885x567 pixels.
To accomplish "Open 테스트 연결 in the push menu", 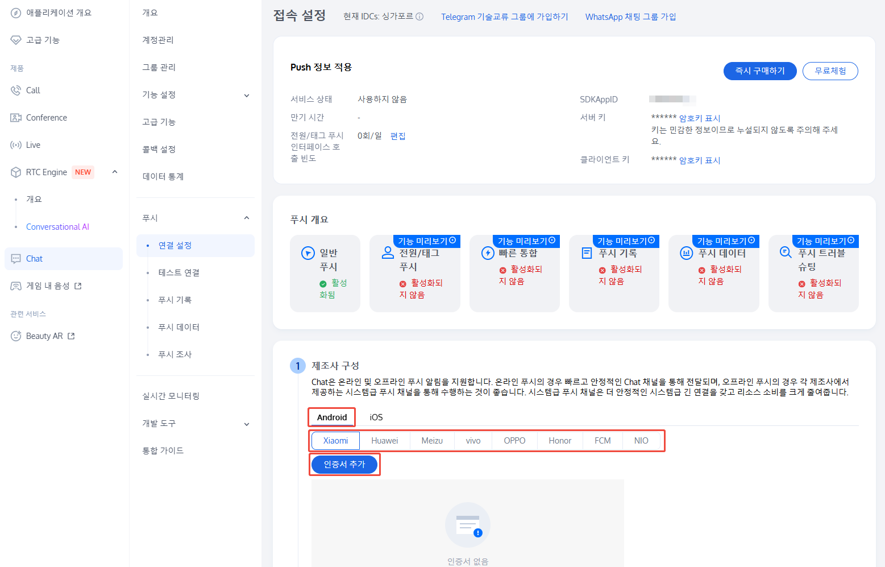I will point(178,272).
